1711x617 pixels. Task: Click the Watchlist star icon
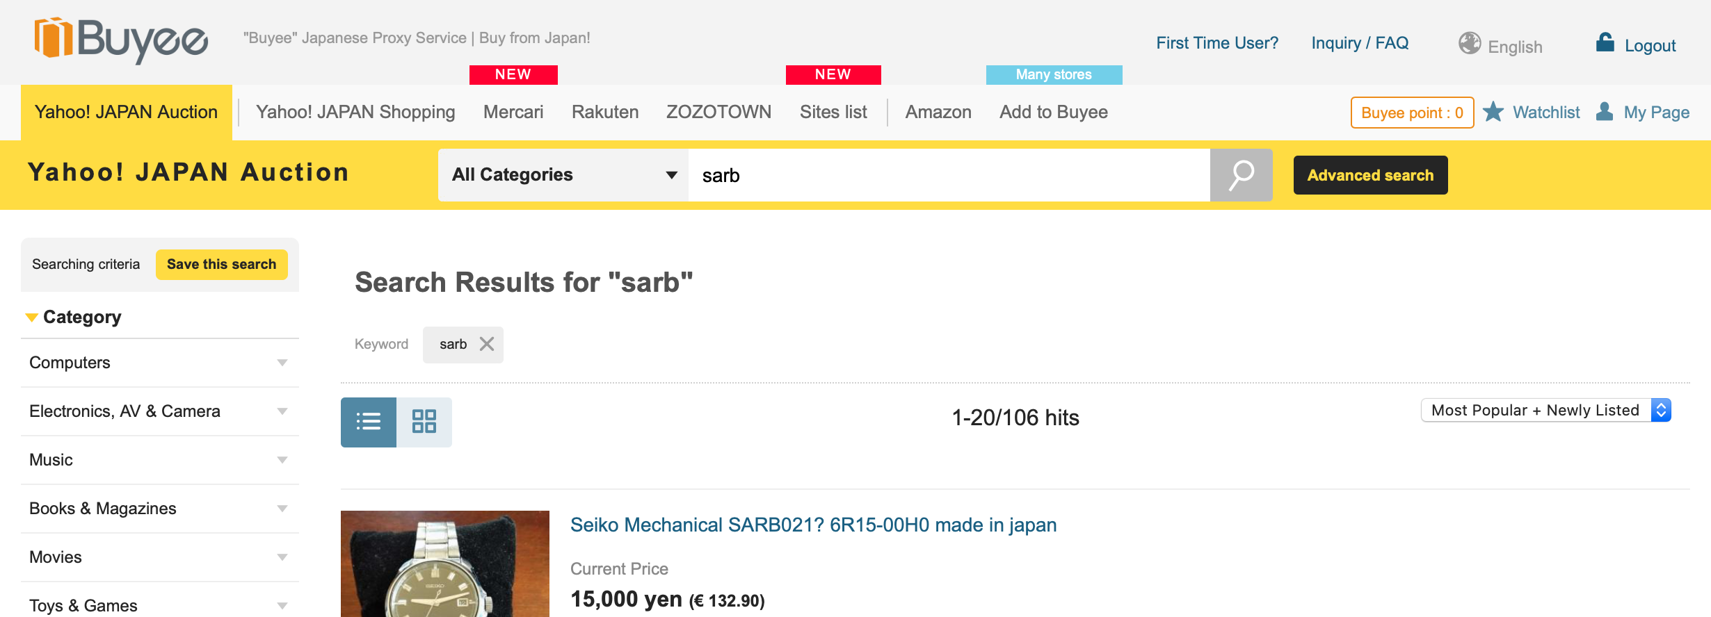(x=1493, y=112)
